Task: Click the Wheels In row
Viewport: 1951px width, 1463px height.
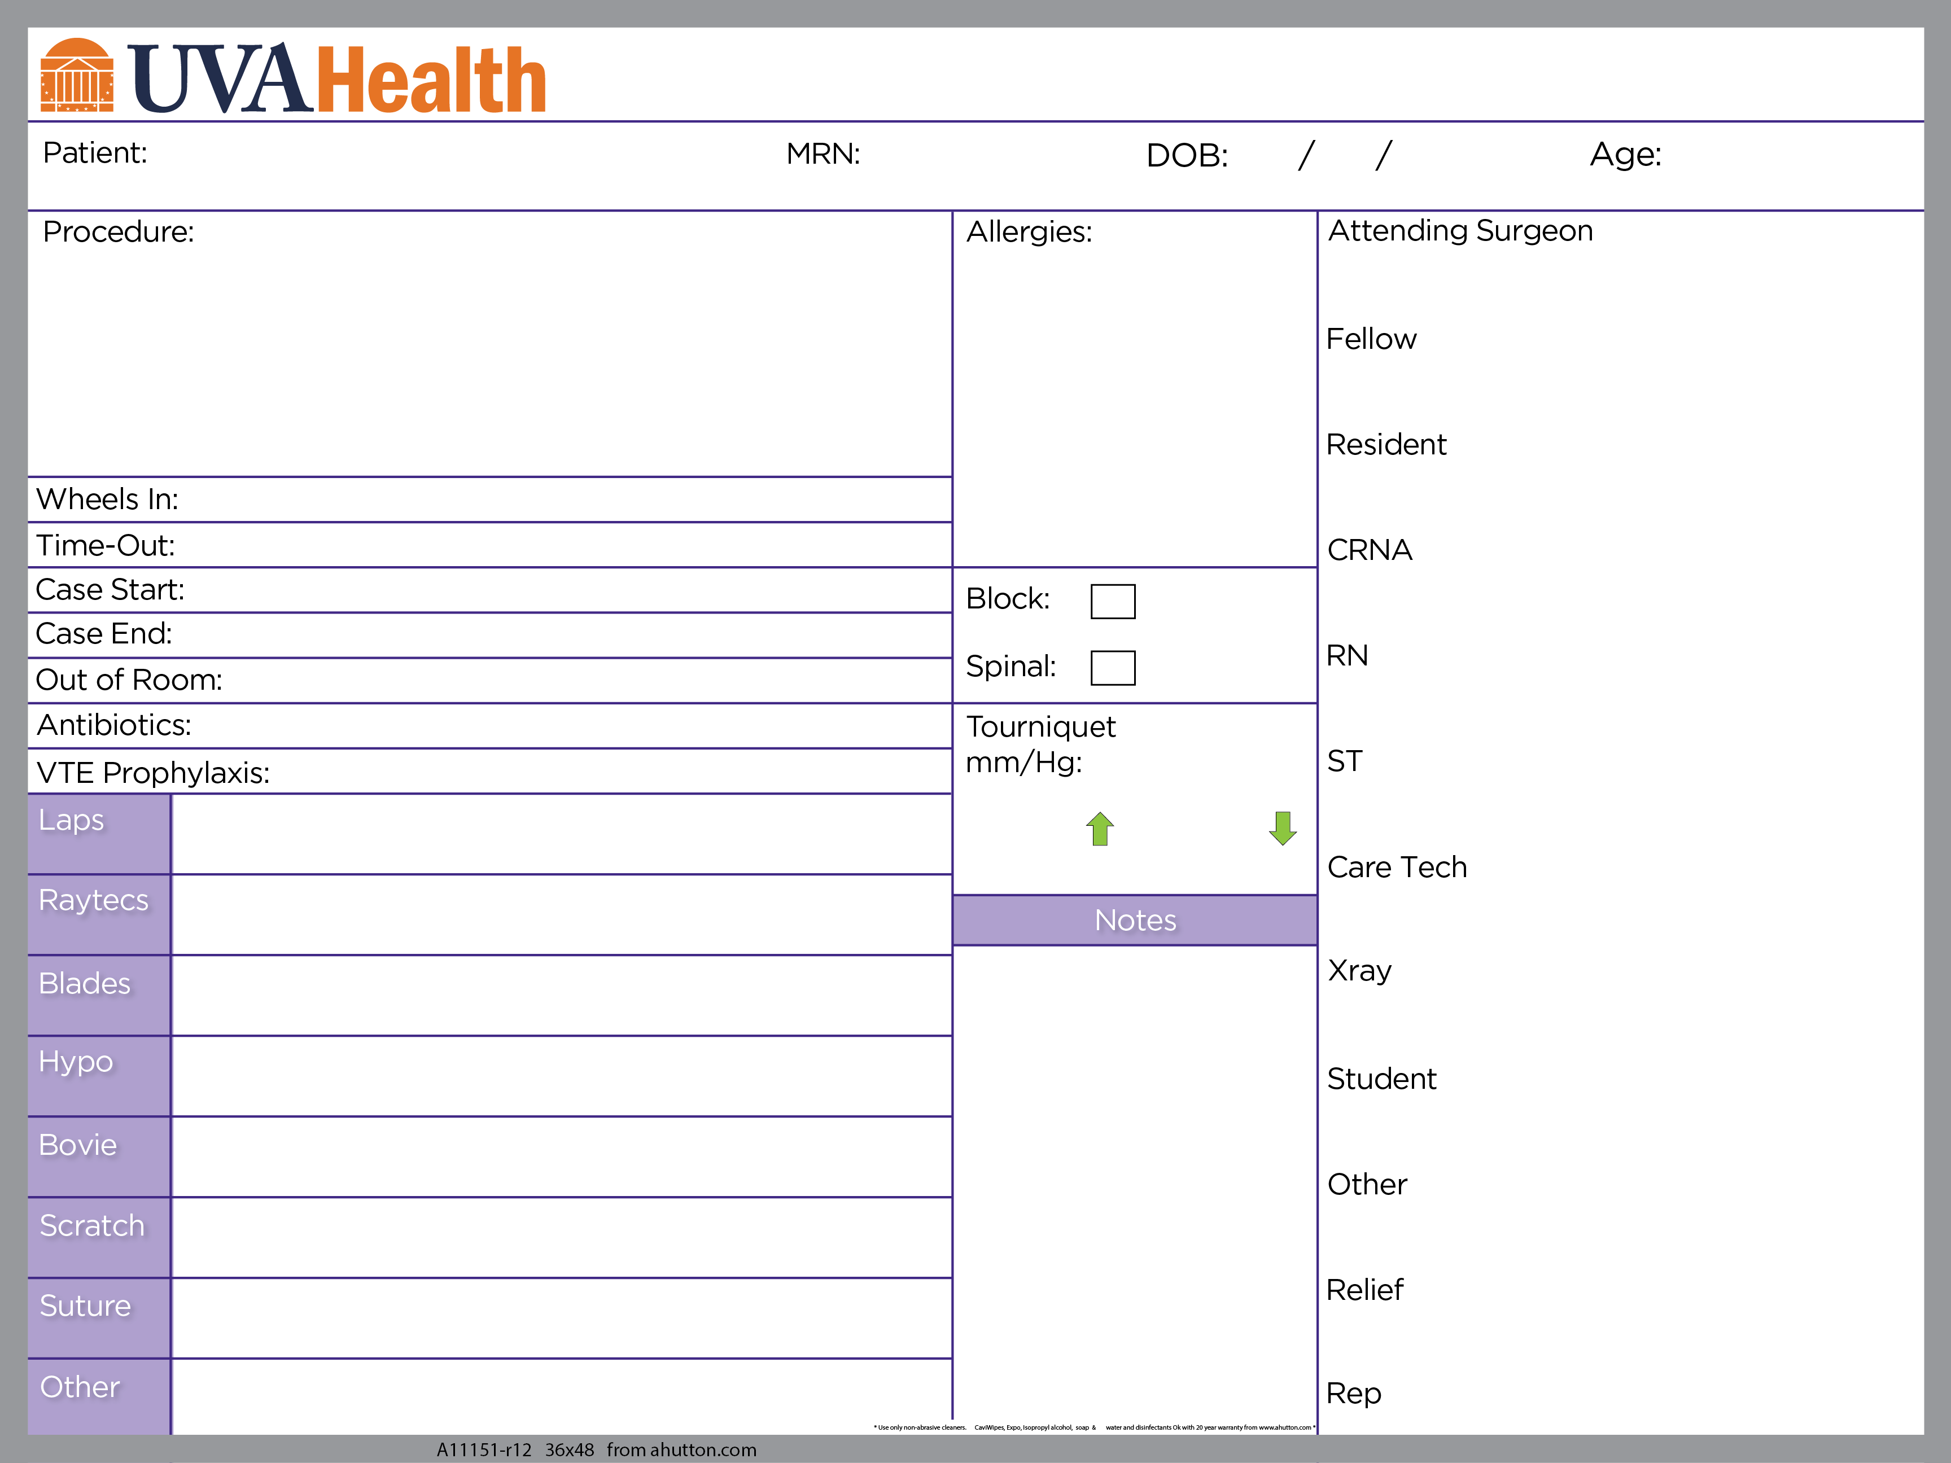Action: click(x=489, y=500)
